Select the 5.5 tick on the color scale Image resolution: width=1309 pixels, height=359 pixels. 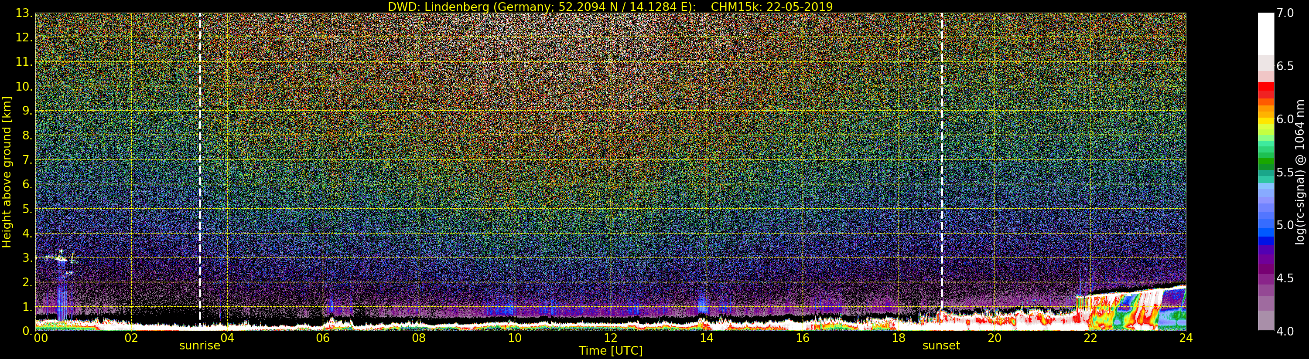(x=1285, y=172)
